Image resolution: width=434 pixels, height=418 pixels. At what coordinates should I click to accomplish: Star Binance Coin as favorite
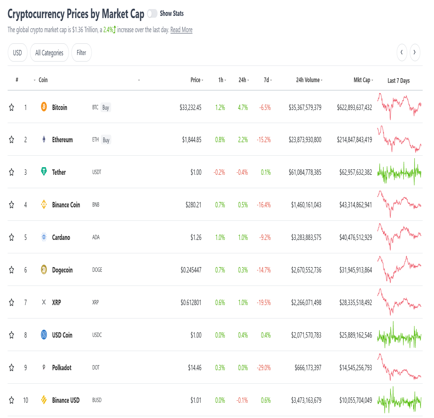12,205
